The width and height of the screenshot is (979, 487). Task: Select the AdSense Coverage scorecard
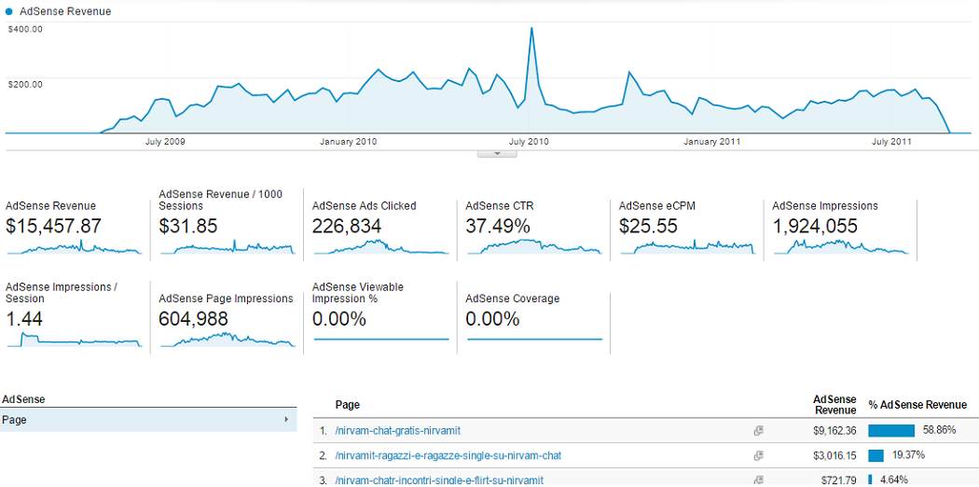tap(533, 317)
